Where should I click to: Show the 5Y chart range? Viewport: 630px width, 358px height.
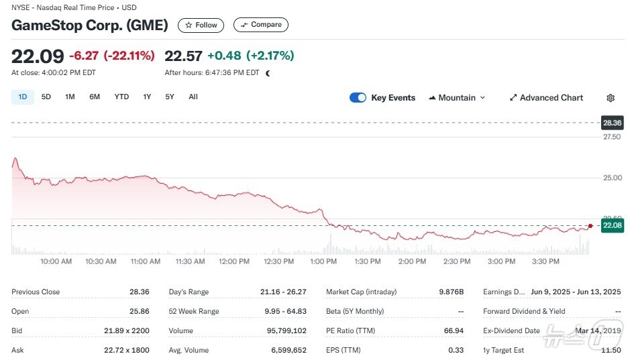pyautogui.click(x=170, y=97)
